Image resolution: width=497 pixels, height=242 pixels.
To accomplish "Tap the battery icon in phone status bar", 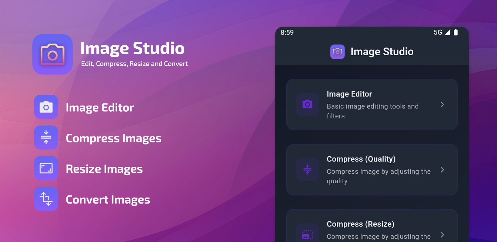I will tap(455, 32).
